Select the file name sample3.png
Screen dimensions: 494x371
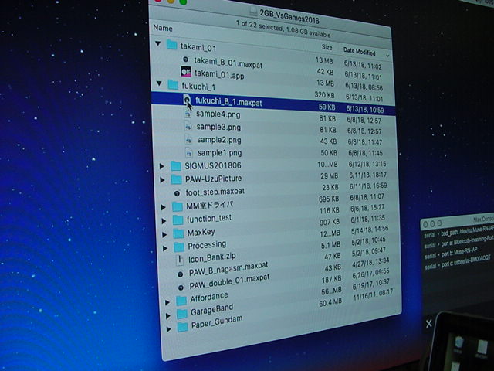click(218, 127)
